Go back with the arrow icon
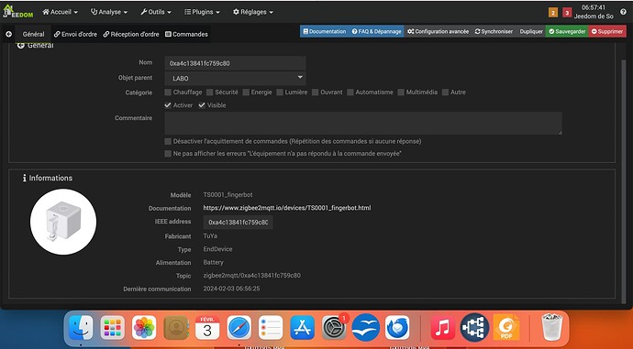 8,34
